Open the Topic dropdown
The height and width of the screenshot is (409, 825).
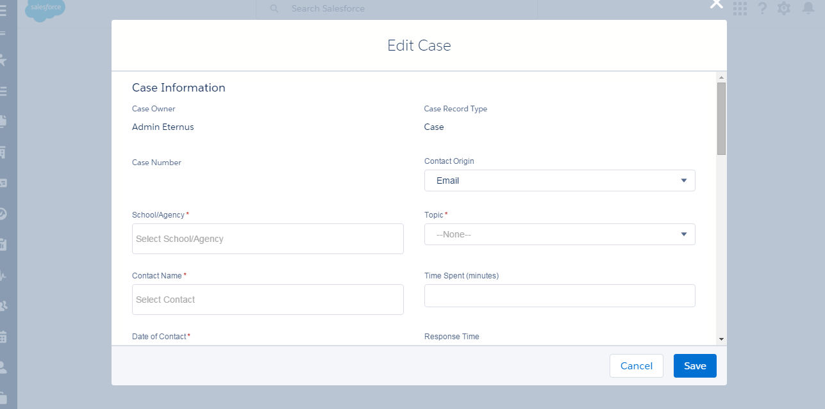click(560, 234)
